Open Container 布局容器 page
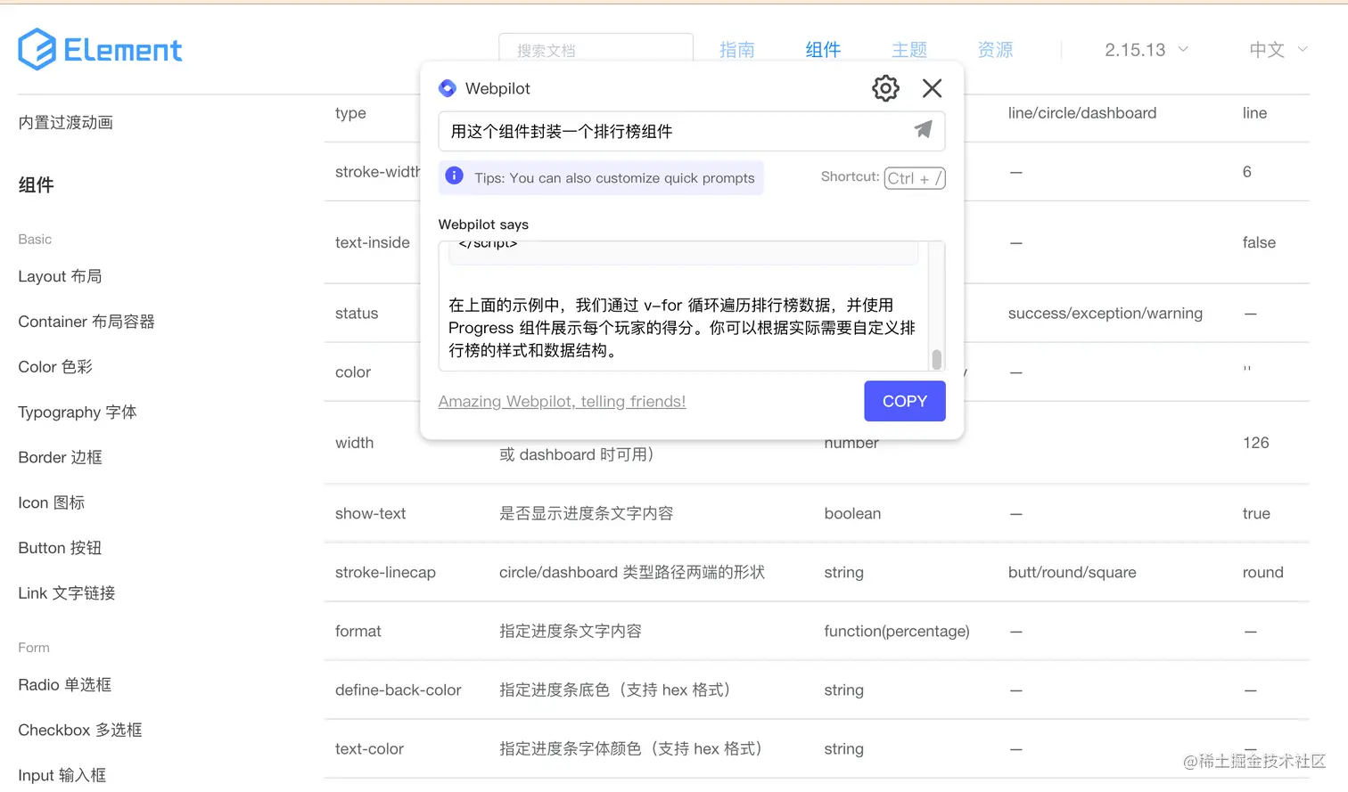Screen dimensions: 1348x792 [86, 322]
